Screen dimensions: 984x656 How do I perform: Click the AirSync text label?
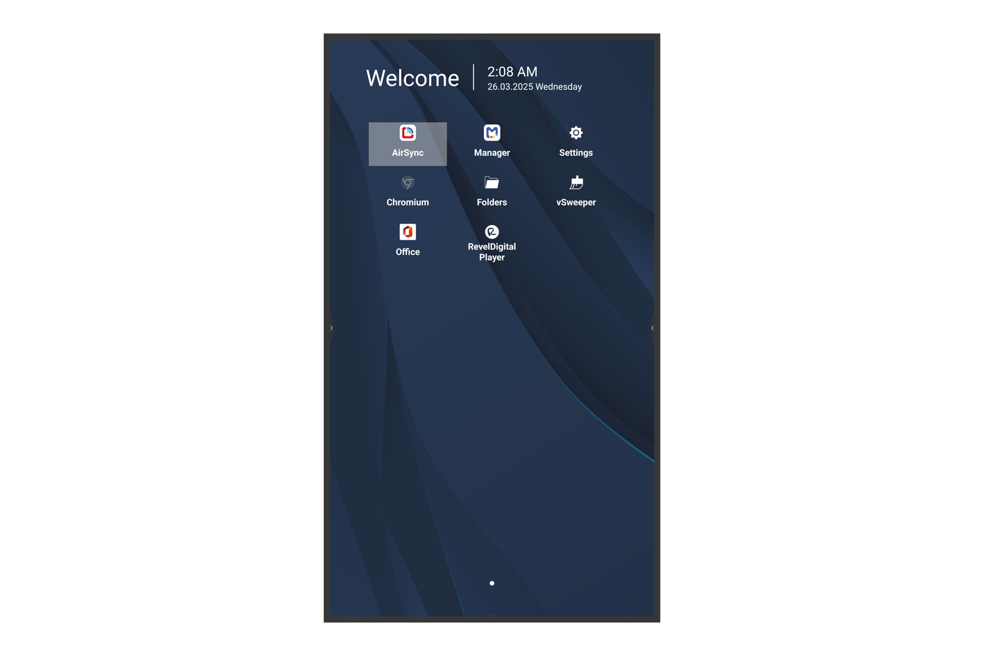pos(407,153)
